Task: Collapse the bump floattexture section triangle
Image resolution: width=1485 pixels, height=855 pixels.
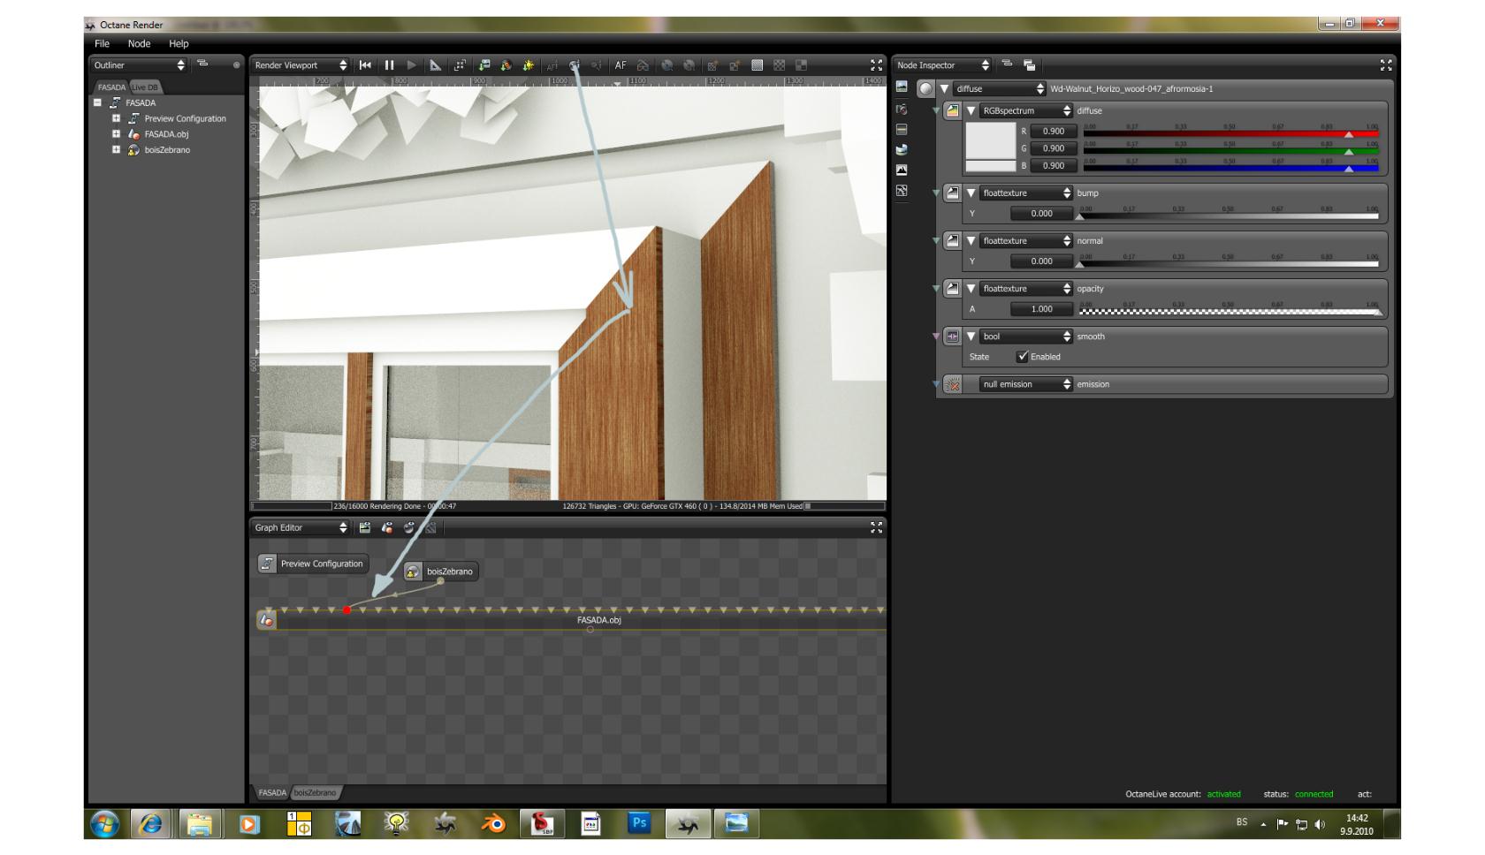Action: point(971,193)
